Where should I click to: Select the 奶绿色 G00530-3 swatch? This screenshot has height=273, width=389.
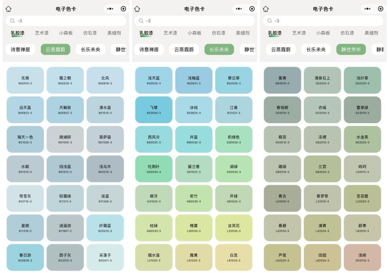tap(234, 139)
